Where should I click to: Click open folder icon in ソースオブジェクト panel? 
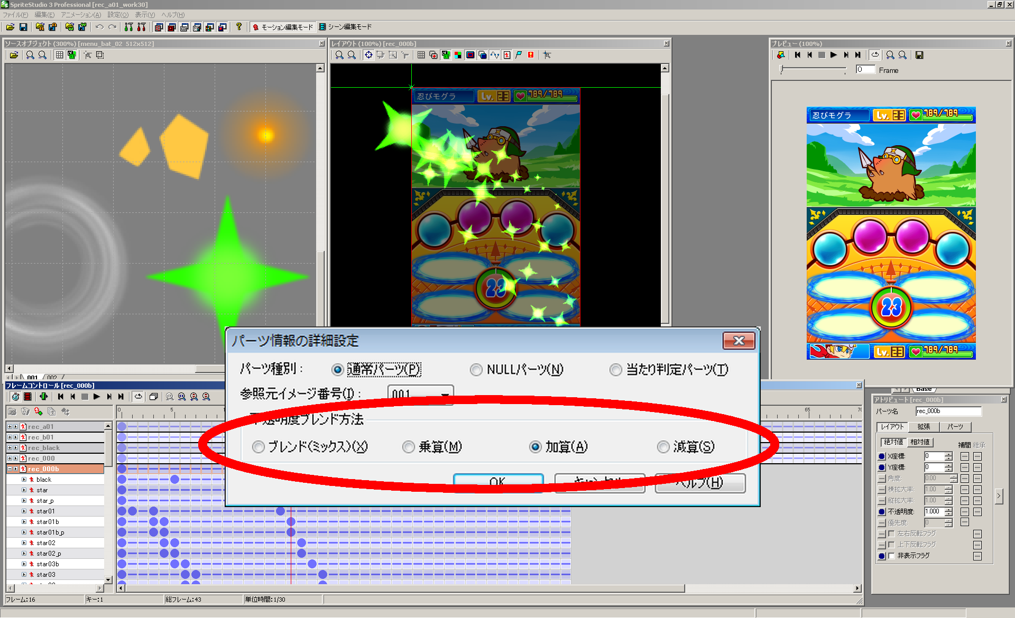tap(14, 55)
